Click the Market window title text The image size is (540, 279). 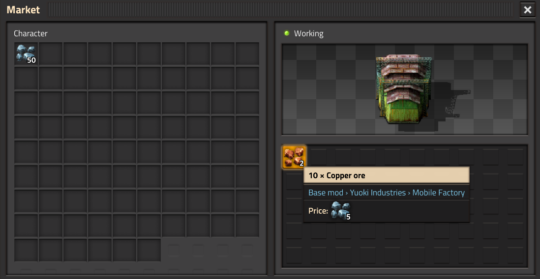coord(24,10)
